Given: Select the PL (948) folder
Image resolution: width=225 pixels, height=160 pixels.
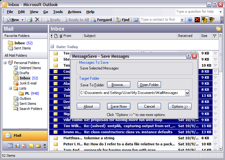Looking at the screenshot, I should tap(29, 93).
